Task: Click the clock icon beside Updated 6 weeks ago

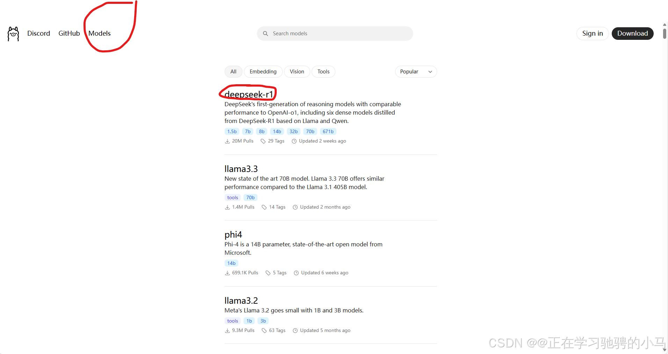Action: [296, 273]
